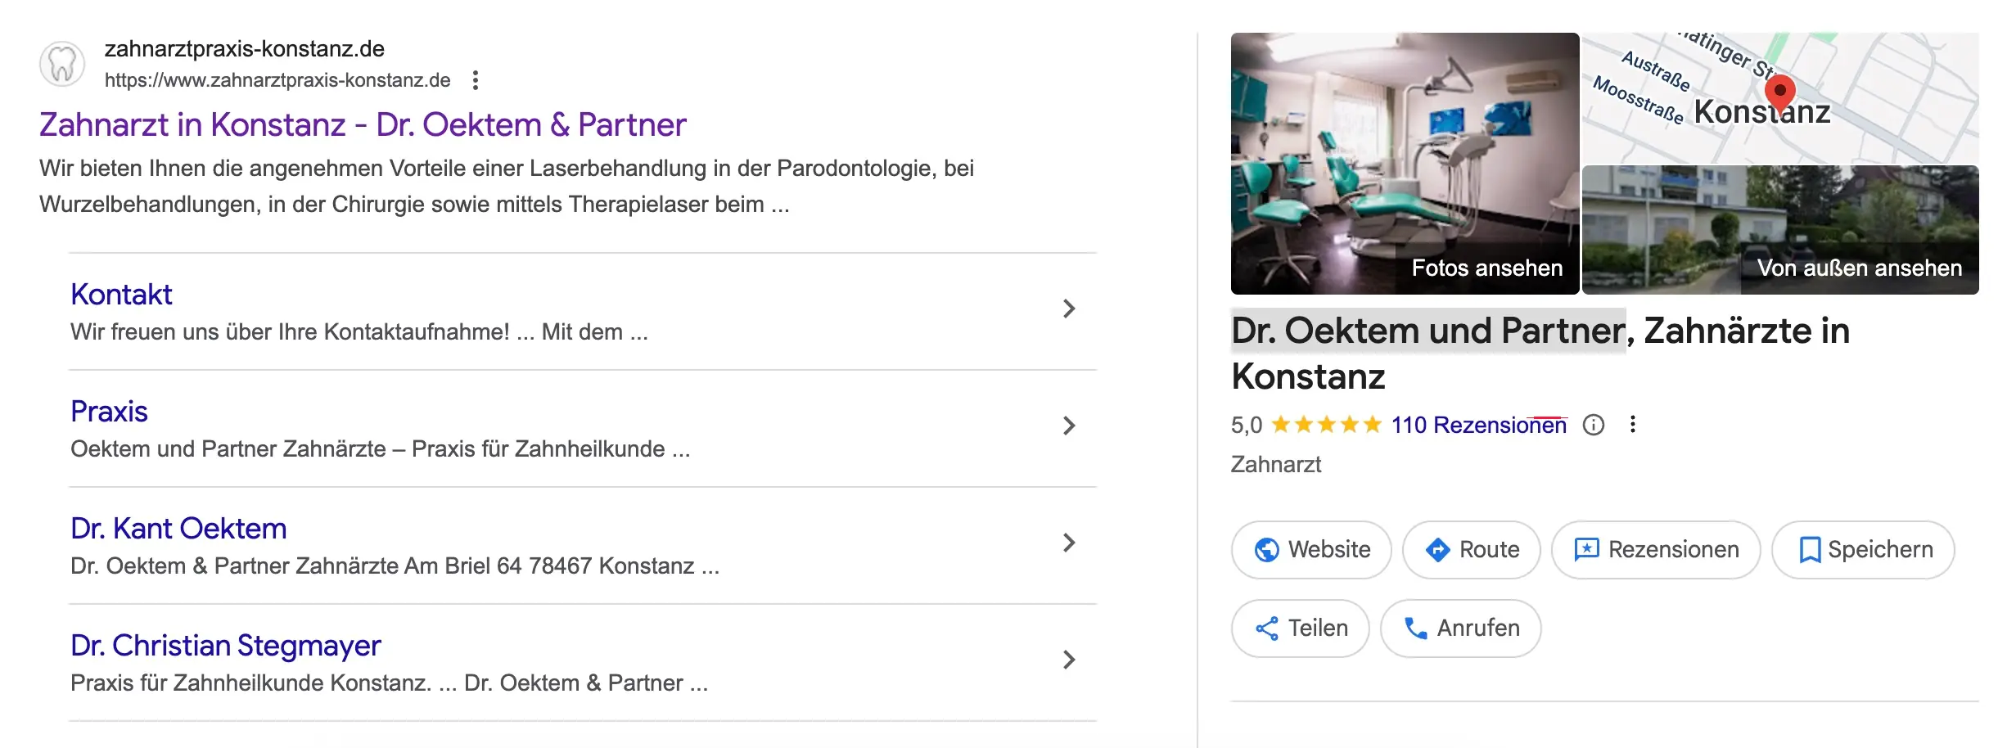Expand the Praxis sitelink chevron

[1068, 426]
